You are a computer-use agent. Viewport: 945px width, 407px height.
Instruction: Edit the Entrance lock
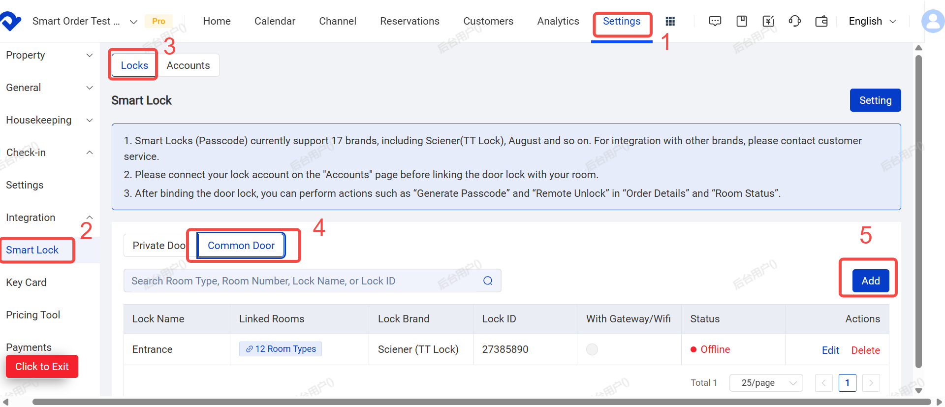pos(830,350)
